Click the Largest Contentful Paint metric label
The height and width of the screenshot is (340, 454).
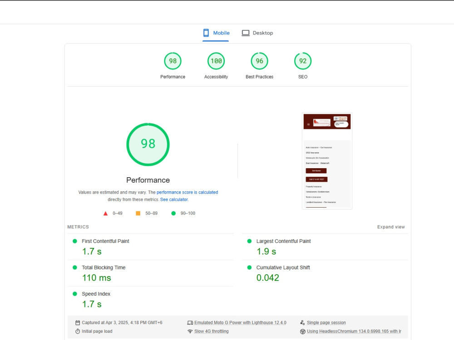283,241
